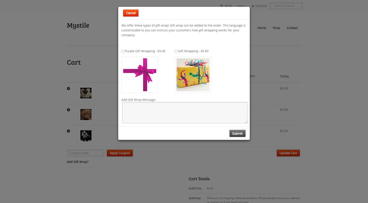368x203 pixels.
Task: Open the Shop menu item
Action: pyautogui.click(x=276, y=28)
